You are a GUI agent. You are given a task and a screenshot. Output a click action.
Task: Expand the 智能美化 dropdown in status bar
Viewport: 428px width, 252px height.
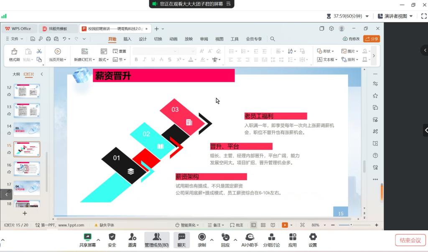[187, 225]
